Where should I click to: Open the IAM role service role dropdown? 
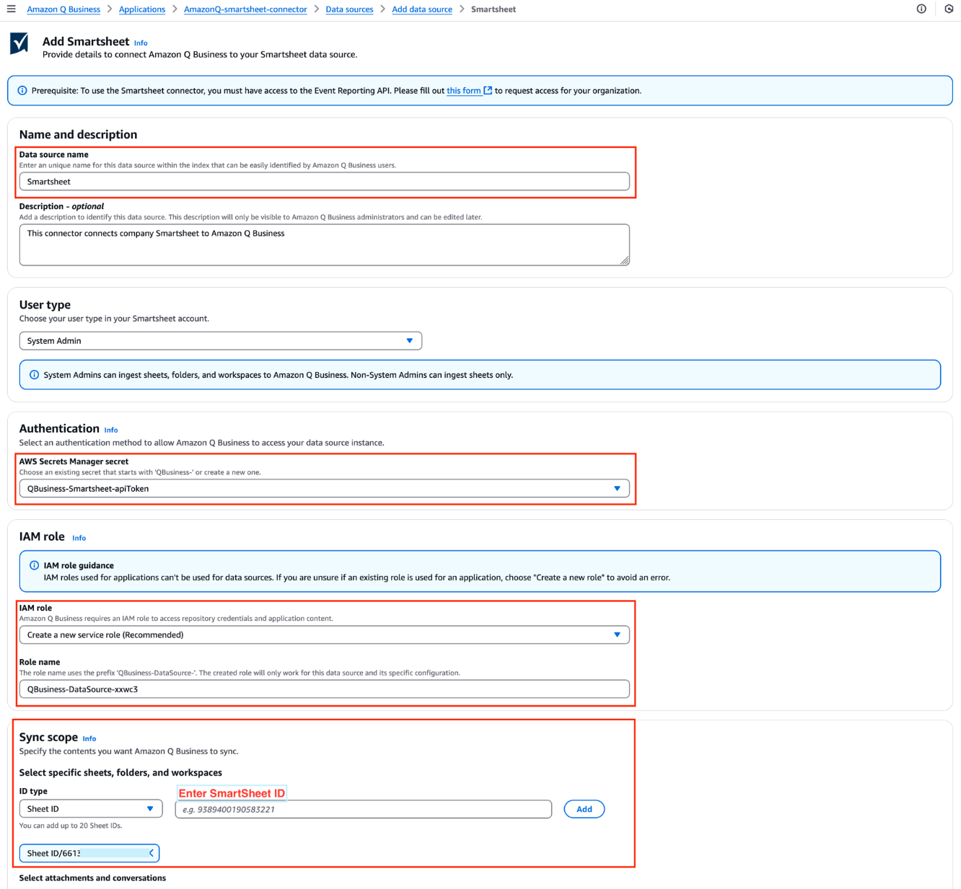click(x=325, y=635)
